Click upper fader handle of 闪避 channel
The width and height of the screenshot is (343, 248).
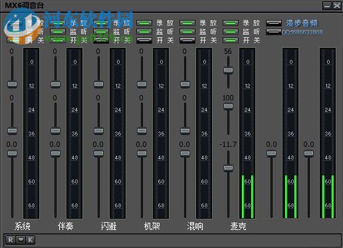click(98, 84)
